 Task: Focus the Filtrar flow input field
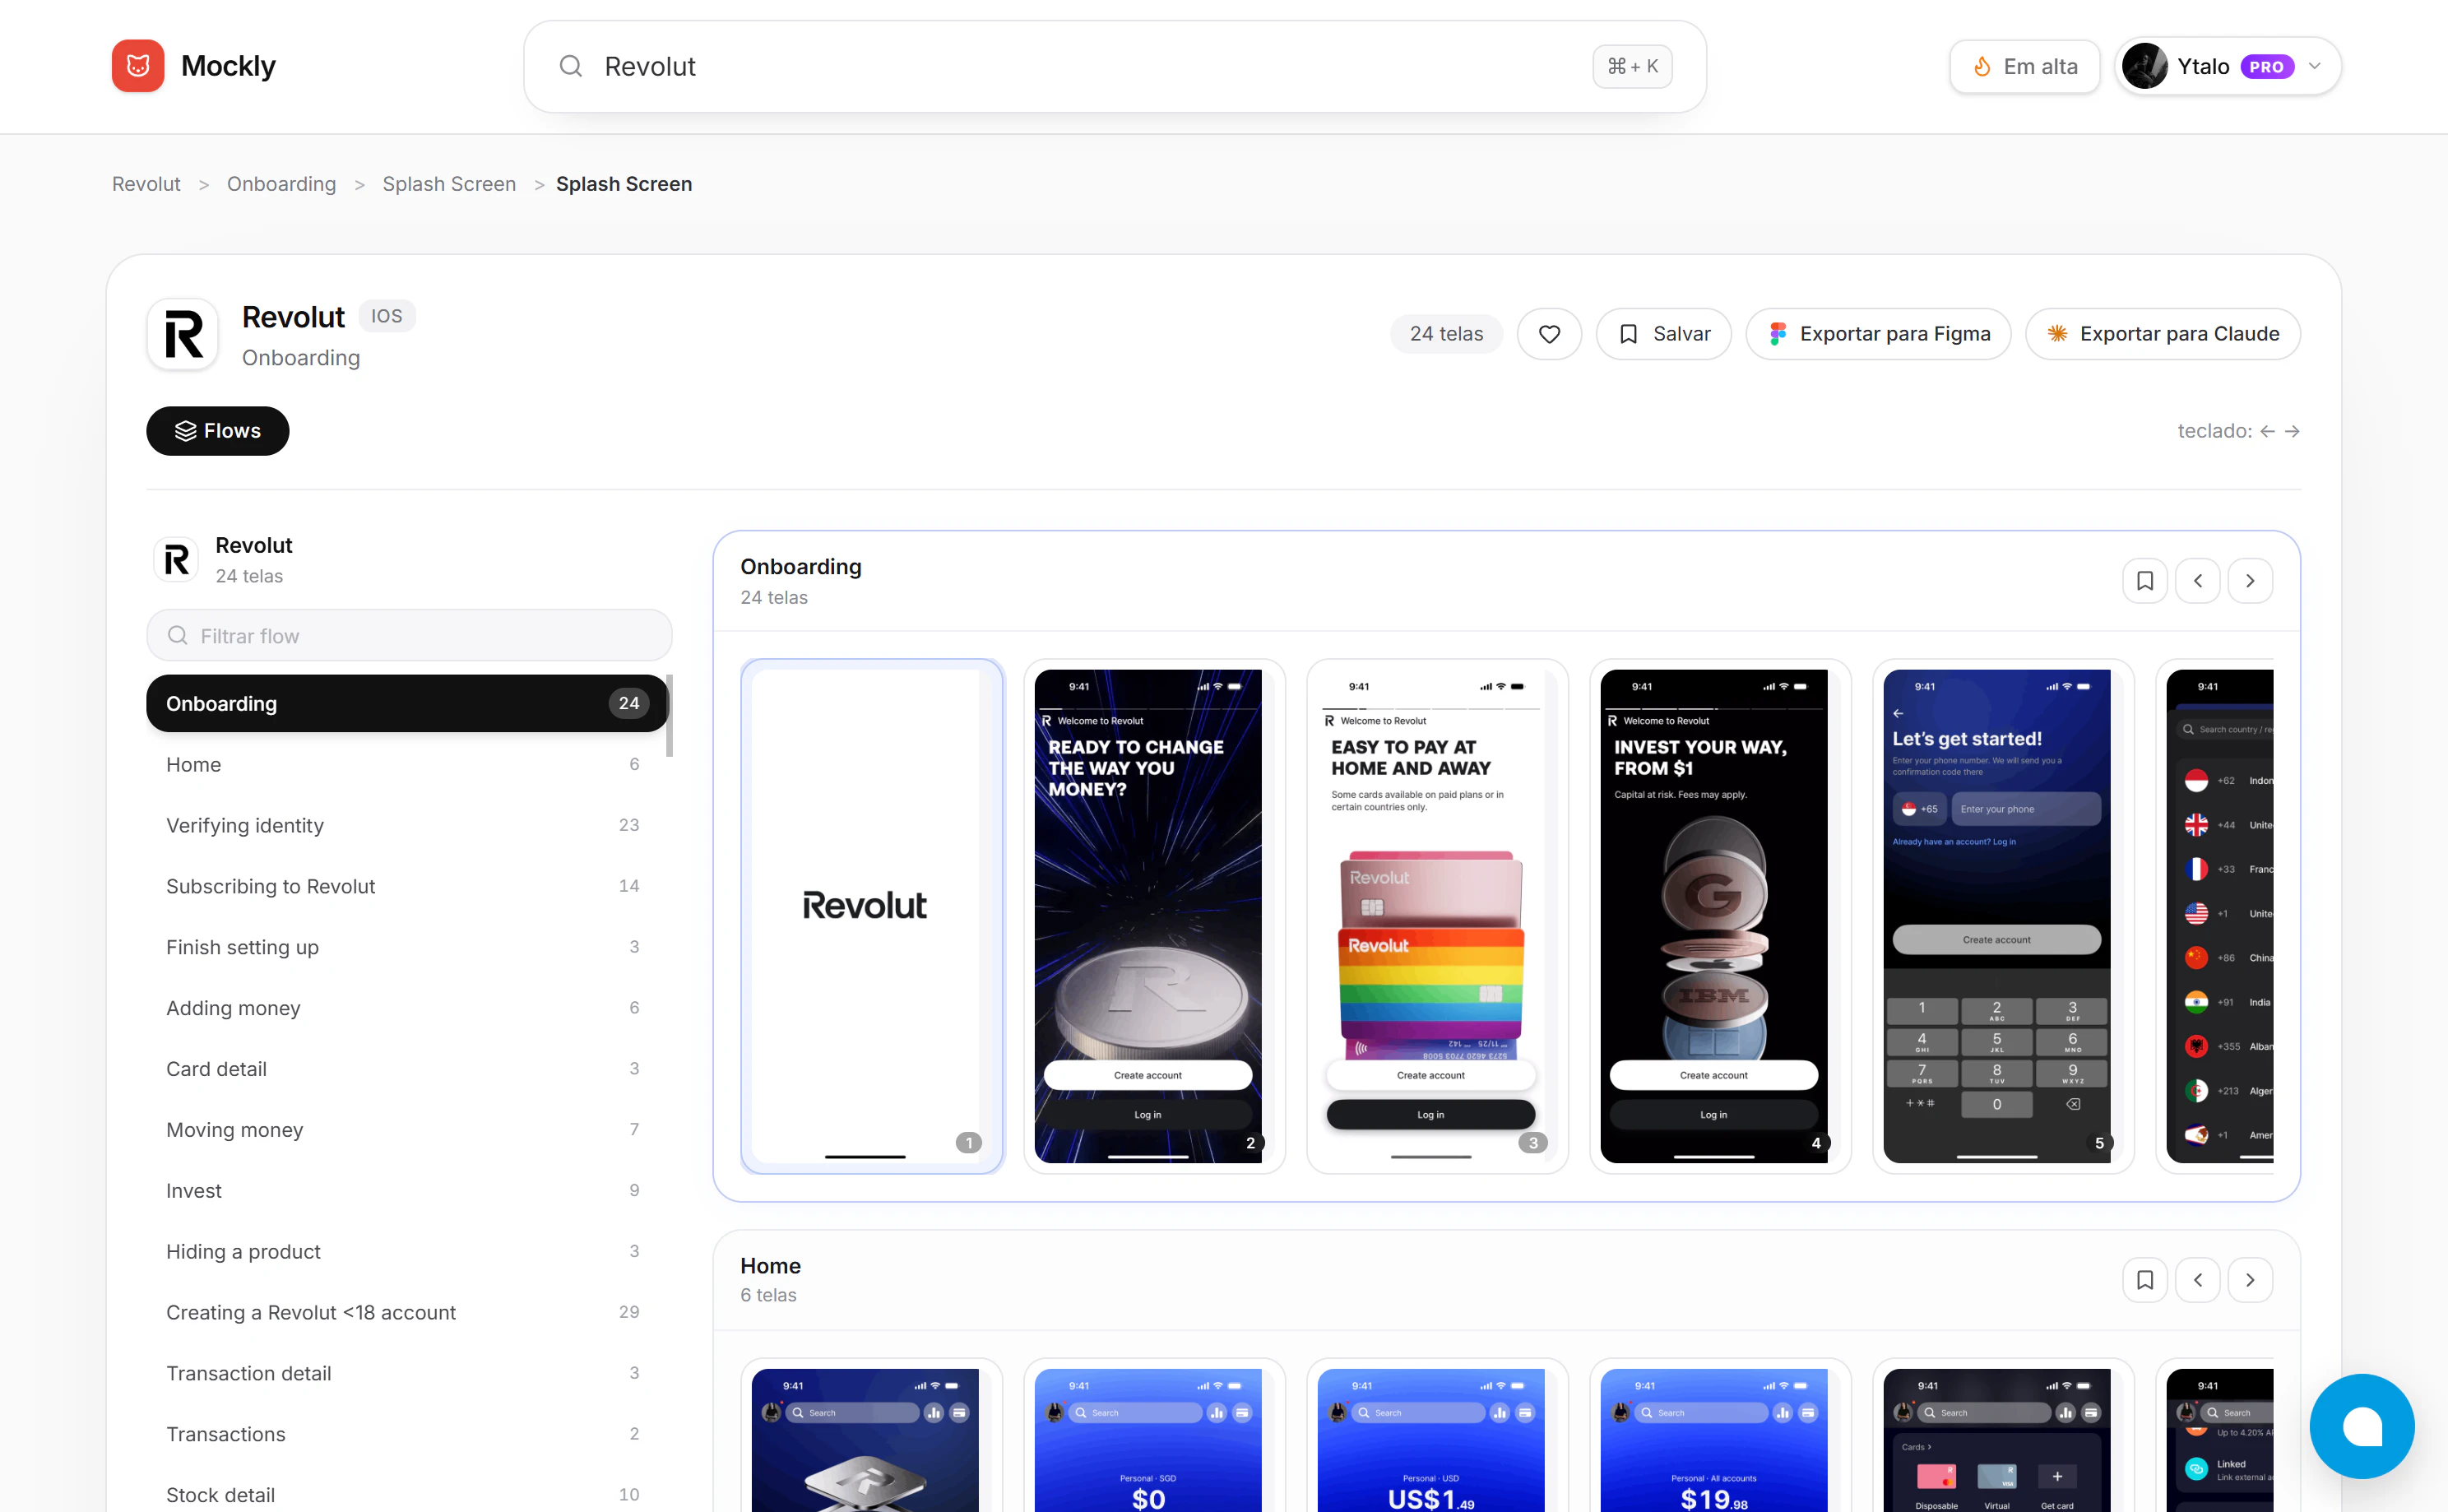[410, 636]
